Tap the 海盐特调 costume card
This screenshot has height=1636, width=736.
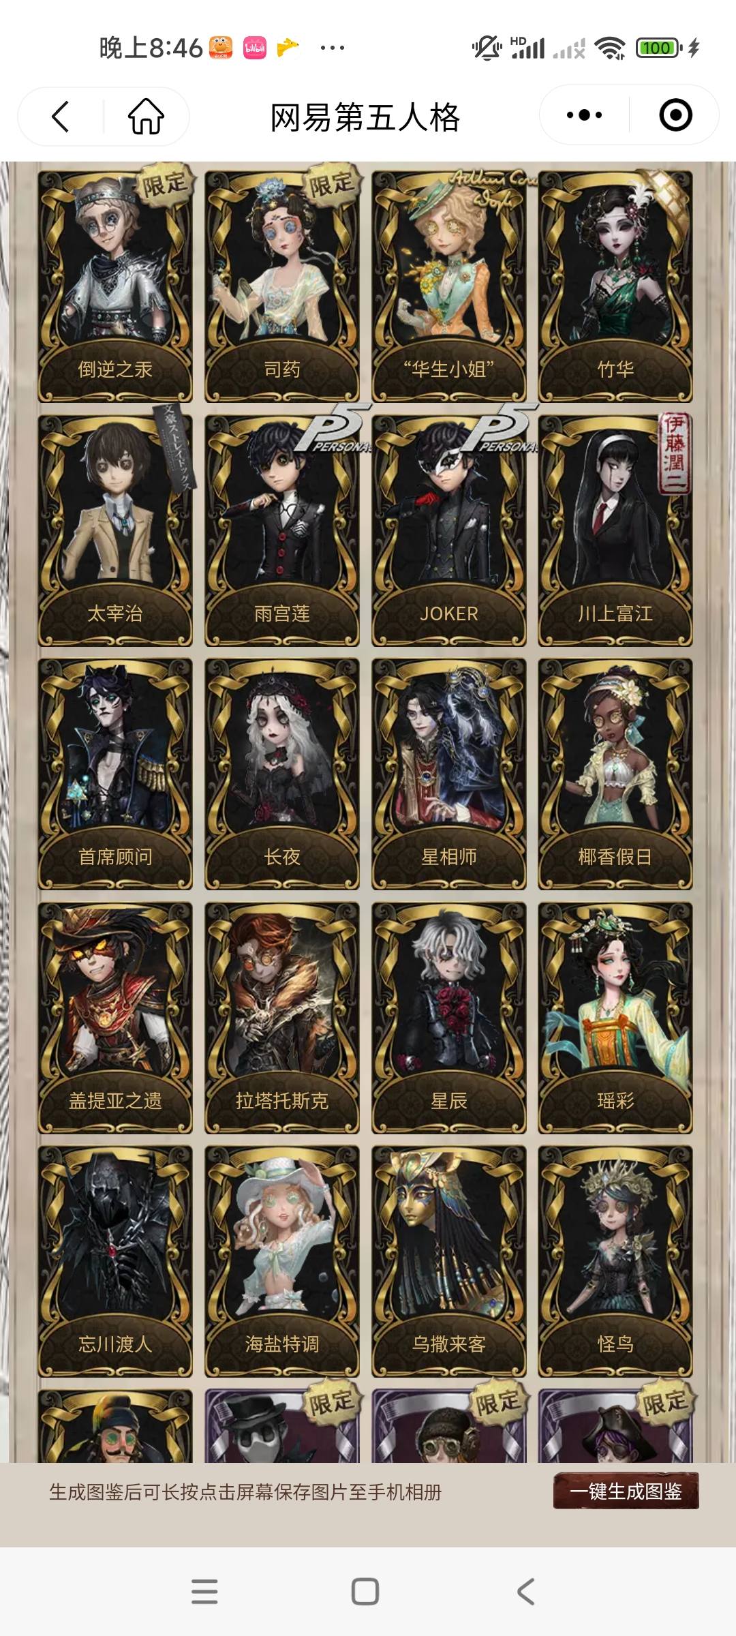282,1261
